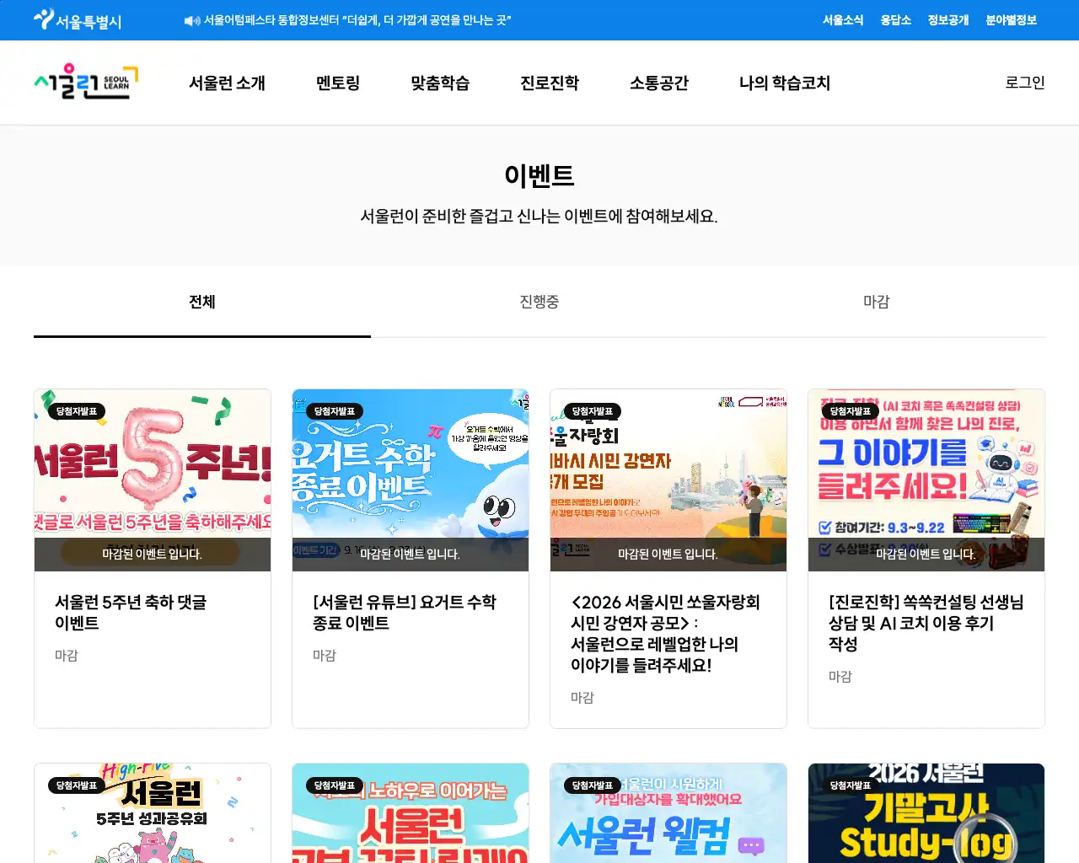Open 정보공개 in the top bar
This screenshot has height=863, width=1079.
(948, 20)
